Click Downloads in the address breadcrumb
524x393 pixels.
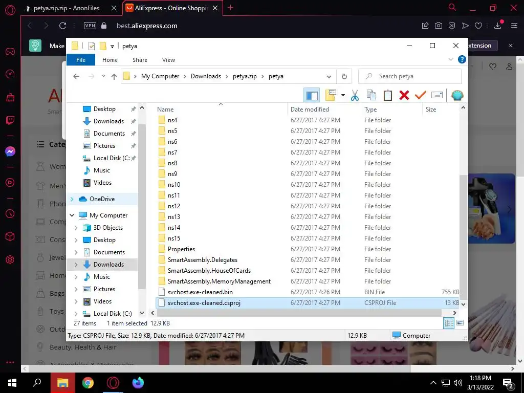coord(206,76)
